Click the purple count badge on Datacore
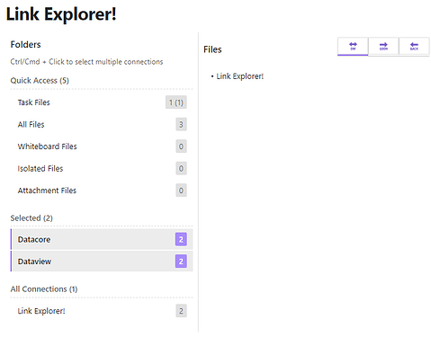Screen dimensions: 431x337 (181, 239)
